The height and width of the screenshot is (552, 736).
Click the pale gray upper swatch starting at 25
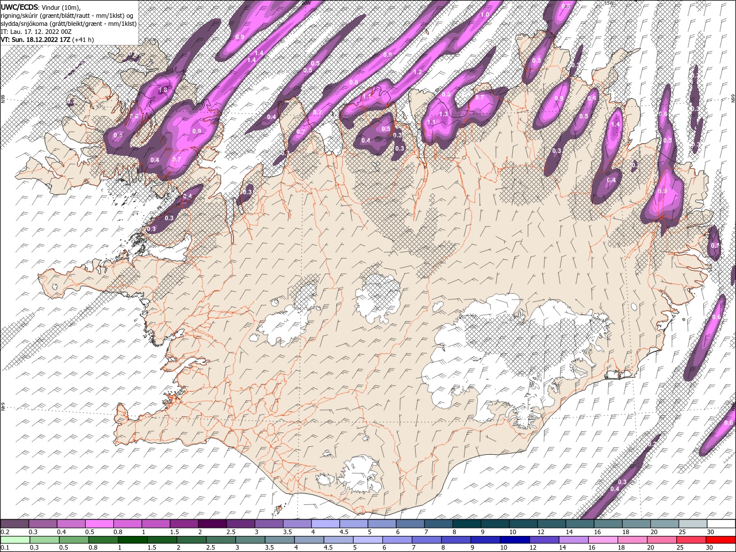[x=694, y=524]
